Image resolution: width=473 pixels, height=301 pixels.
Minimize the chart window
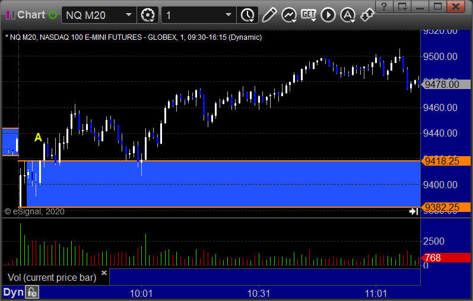tap(420, 6)
